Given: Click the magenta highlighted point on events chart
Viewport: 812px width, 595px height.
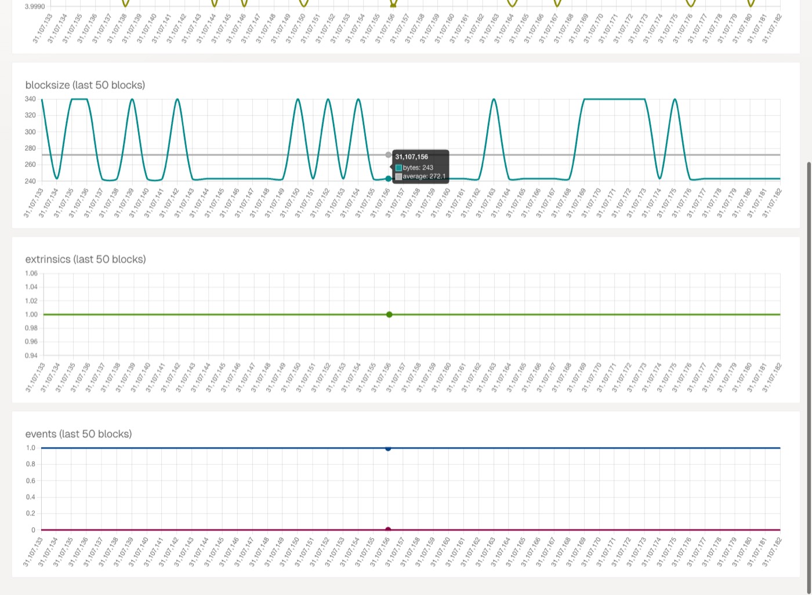Looking at the screenshot, I should pos(388,529).
